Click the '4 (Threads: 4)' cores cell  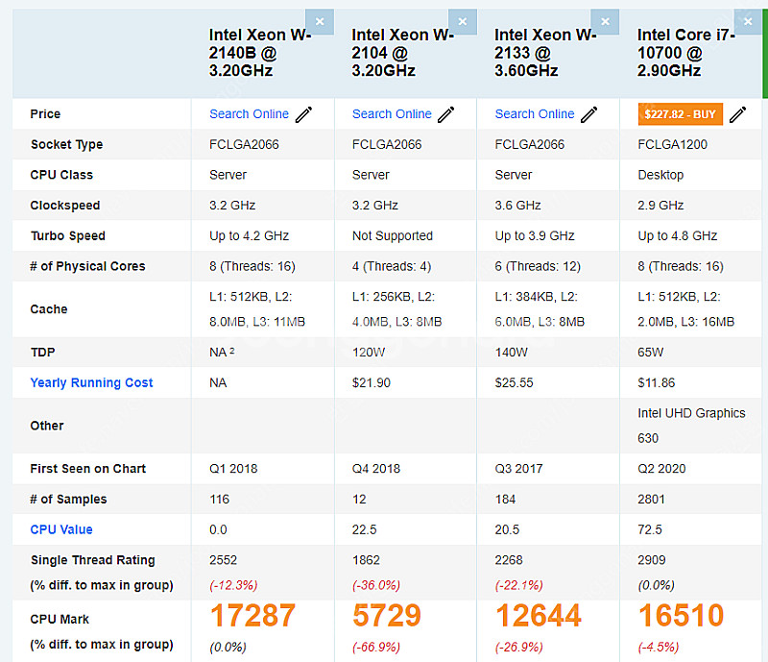(x=392, y=266)
